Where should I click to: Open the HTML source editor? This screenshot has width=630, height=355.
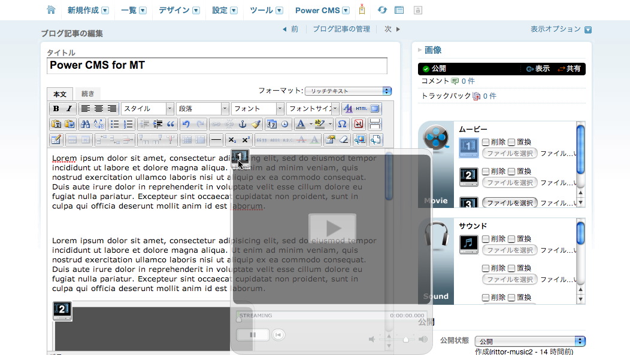click(361, 109)
